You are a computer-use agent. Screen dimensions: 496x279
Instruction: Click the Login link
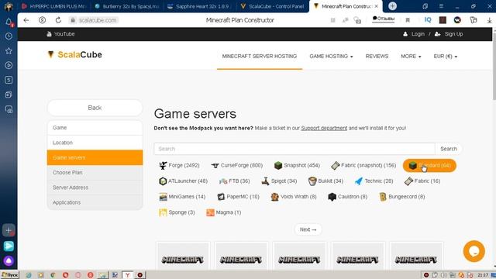point(414,34)
